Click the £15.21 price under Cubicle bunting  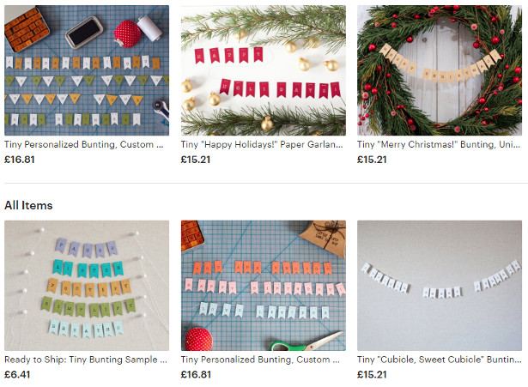(372, 374)
